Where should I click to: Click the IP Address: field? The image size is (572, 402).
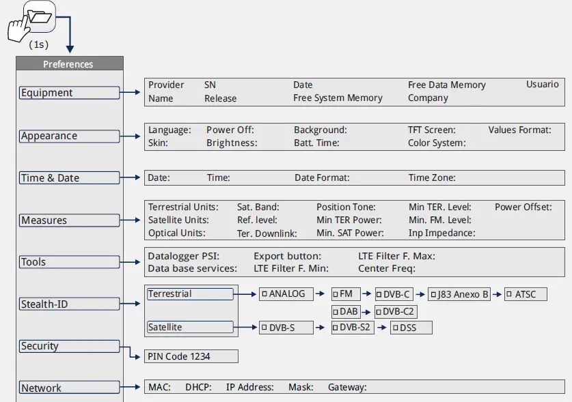[250, 387]
